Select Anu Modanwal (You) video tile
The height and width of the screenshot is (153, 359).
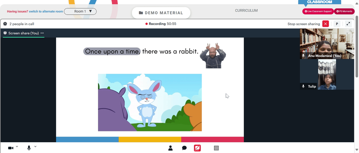click(327, 44)
